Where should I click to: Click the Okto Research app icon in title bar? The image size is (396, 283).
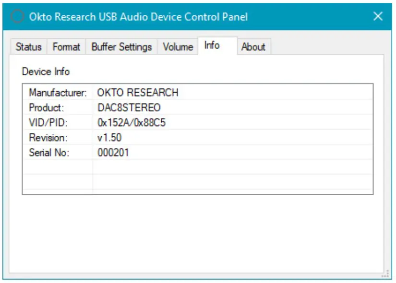(17, 16)
